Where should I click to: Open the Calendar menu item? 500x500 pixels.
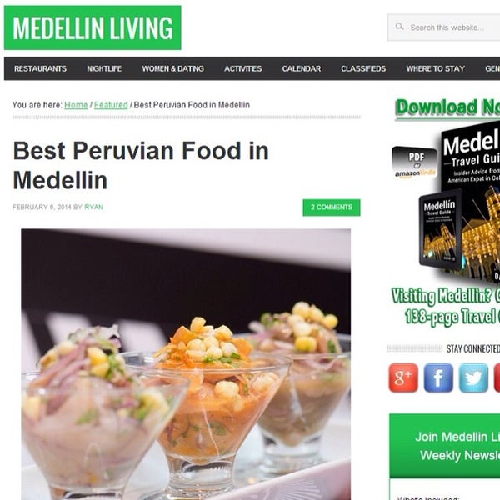pyautogui.click(x=302, y=68)
